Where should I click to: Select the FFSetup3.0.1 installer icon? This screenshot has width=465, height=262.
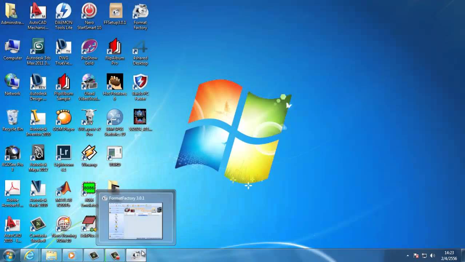[x=115, y=15]
